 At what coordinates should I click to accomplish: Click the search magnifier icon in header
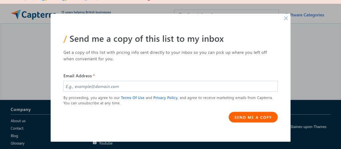(180, 14)
